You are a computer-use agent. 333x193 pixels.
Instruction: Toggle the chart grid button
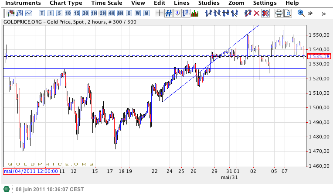click(x=169, y=13)
